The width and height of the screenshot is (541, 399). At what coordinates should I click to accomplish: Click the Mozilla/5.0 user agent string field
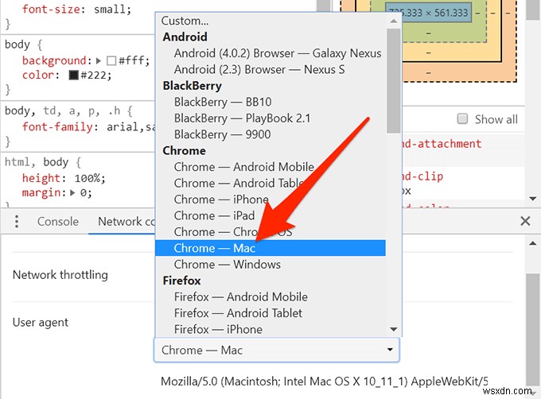click(x=325, y=381)
